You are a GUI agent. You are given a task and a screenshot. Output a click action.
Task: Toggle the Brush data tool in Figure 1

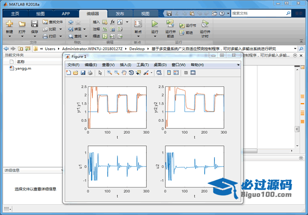pos(146,73)
